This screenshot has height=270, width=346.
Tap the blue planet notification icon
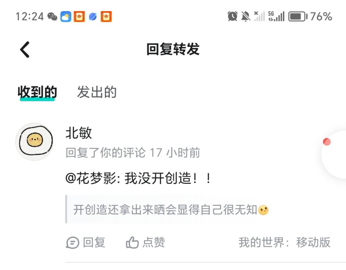coord(93,17)
